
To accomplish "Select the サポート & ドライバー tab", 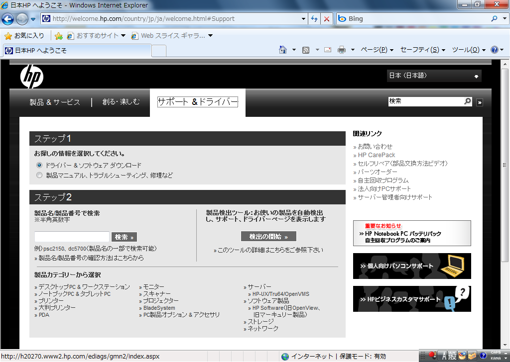I will click(198, 102).
